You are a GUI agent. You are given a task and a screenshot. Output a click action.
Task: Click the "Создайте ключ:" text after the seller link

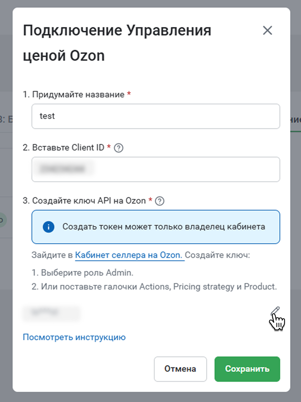(x=217, y=255)
